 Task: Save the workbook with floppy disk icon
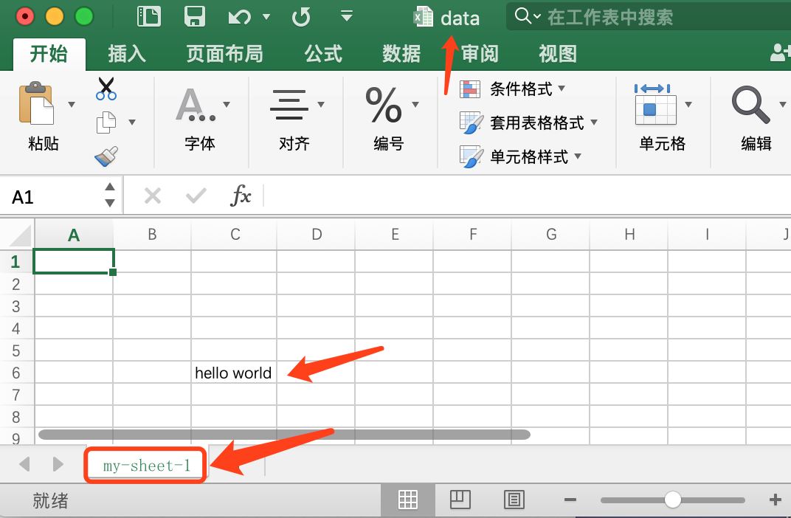tap(195, 16)
